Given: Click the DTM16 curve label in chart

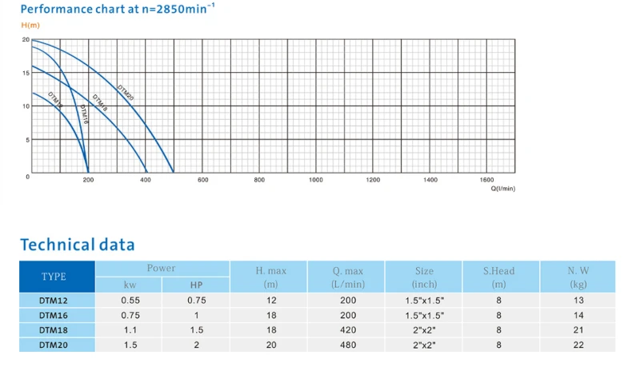Looking at the screenshot, I should coord(84,114).
